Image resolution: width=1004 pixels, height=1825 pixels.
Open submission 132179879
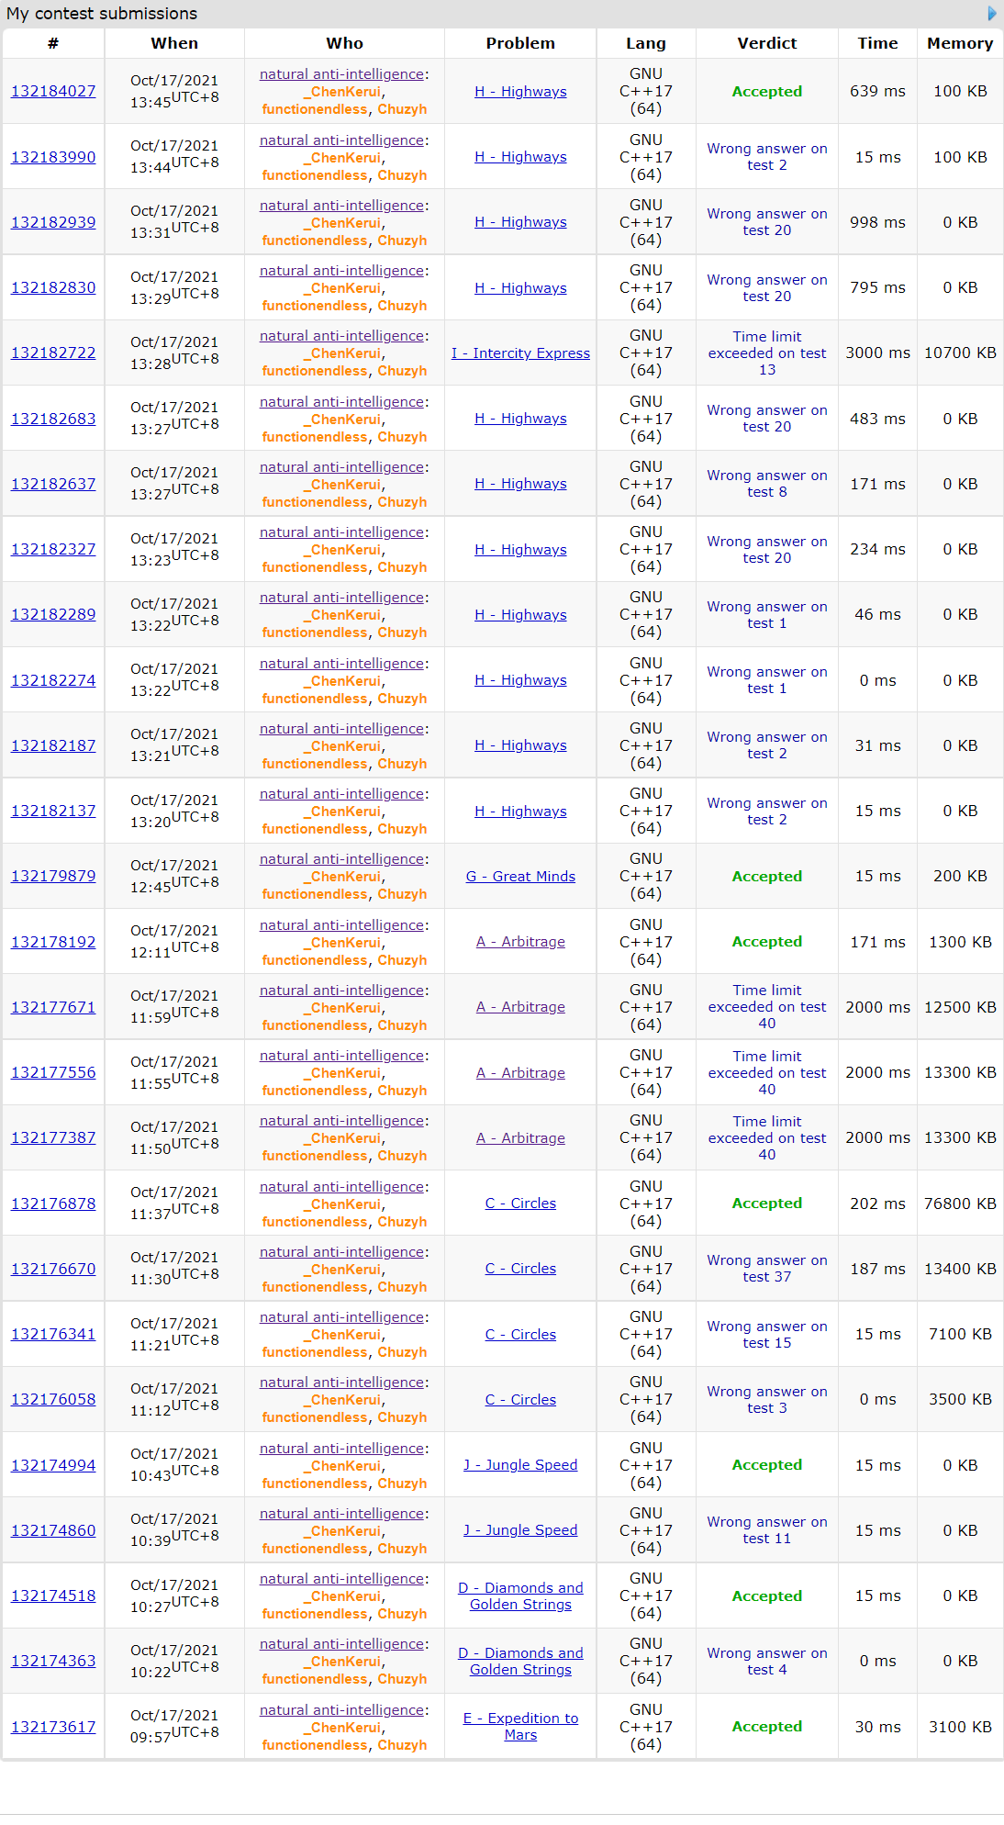(53, 876)
